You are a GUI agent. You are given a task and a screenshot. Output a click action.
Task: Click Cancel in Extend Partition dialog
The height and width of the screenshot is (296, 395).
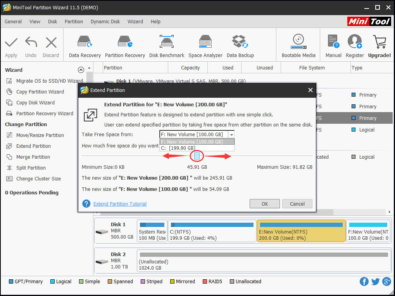(297, 204)
